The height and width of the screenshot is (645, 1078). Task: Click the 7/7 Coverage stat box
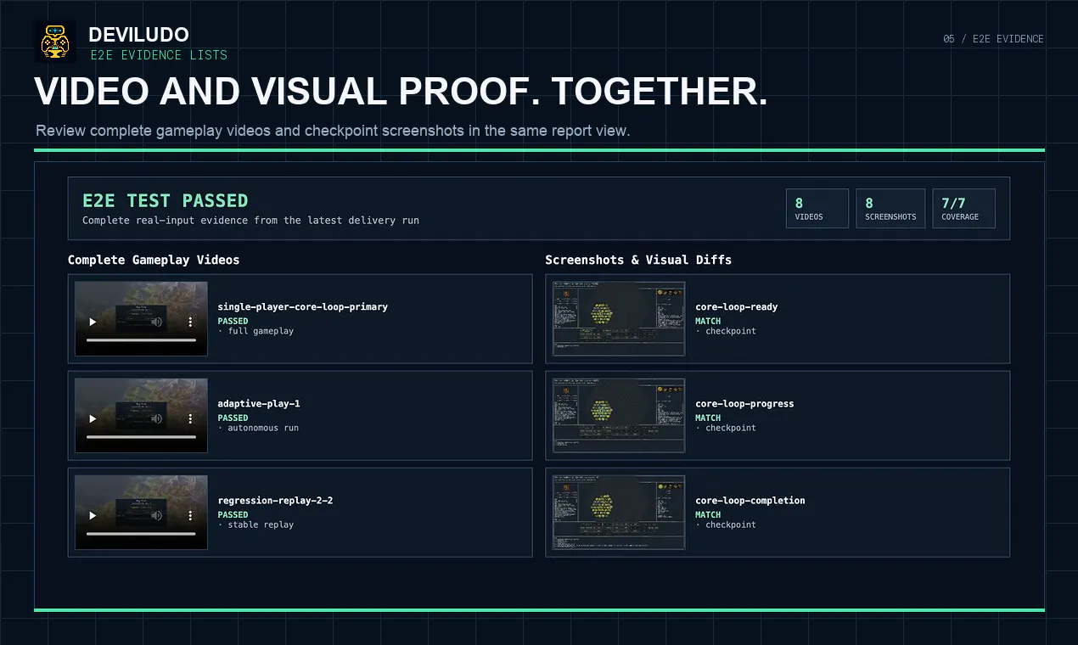coord(963,209)
